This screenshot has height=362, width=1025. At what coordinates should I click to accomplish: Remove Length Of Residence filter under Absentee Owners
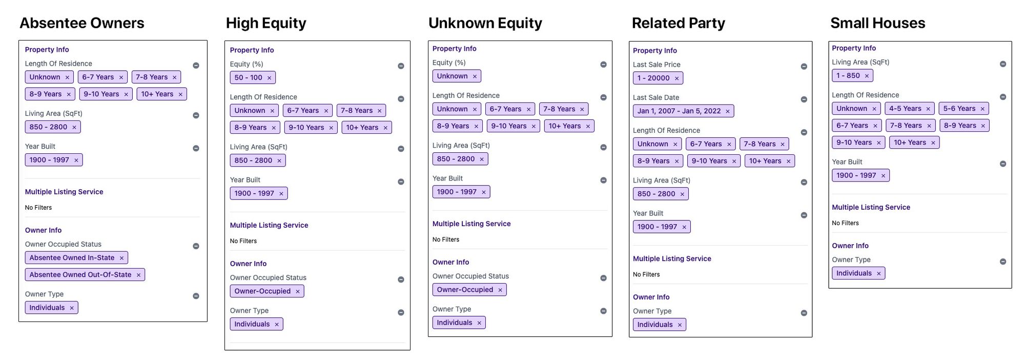(x=196, y=66)
